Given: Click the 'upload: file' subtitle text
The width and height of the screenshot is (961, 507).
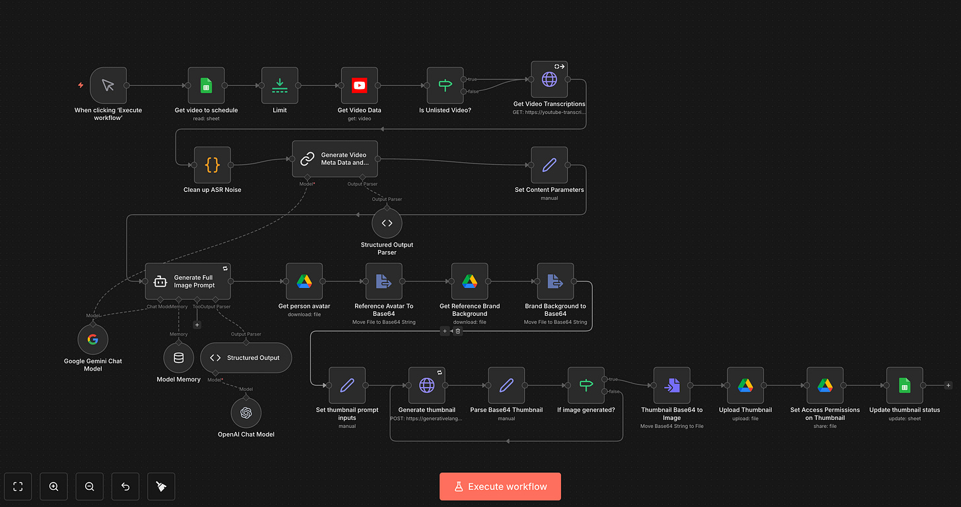Looking at the screenshot, I should pyautogui.click(x=745, y=418).
